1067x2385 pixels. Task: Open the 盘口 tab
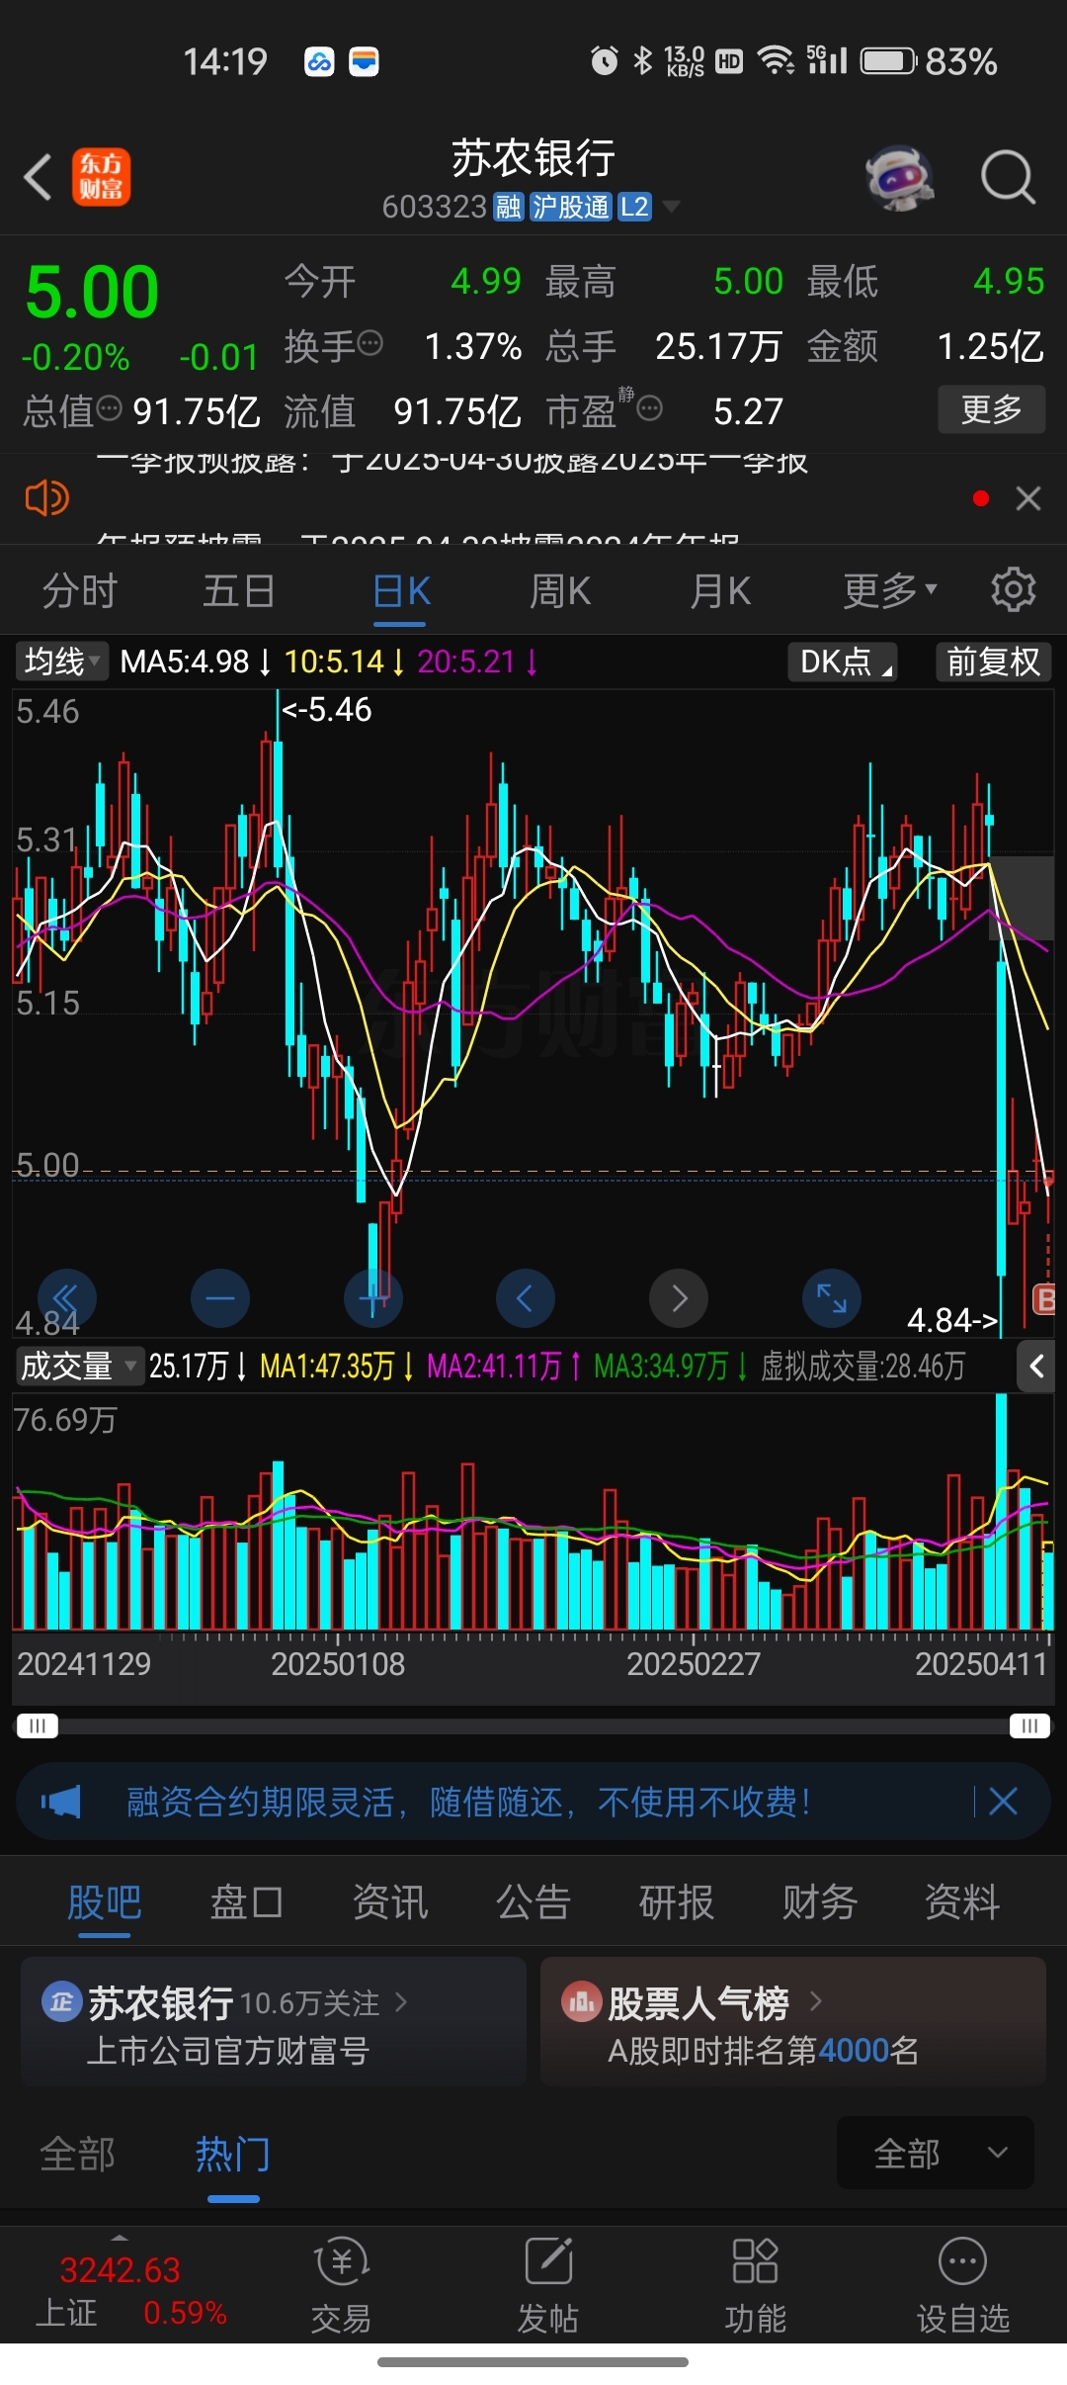pos(246,1901)
